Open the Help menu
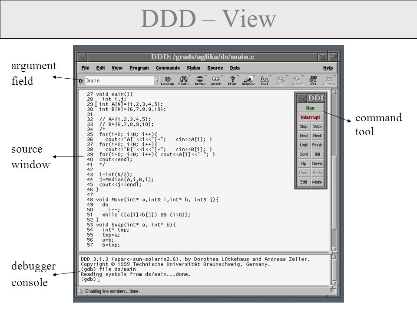417x313 pixels. [328, 68]
